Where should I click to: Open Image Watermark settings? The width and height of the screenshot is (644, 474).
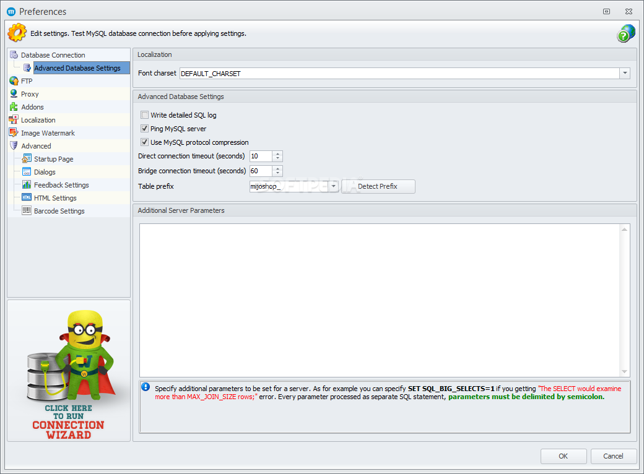pos(48,133)
